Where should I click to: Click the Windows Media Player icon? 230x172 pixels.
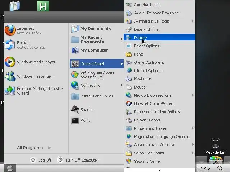10,62
